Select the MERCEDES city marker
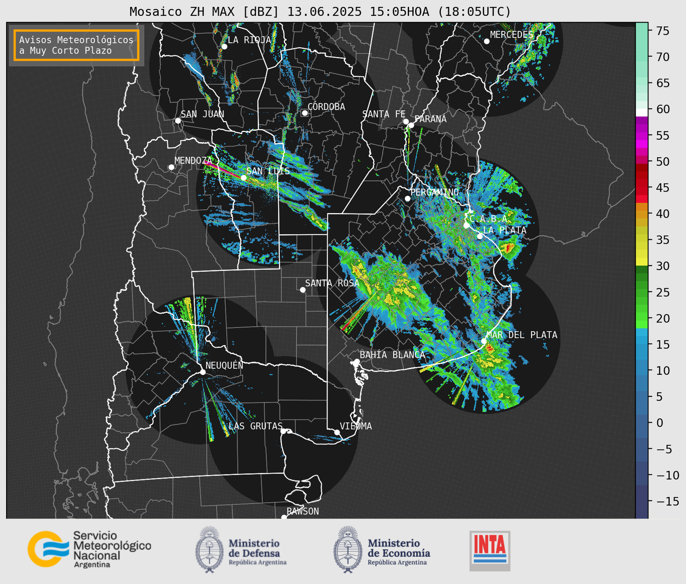Screen dimensions: 686x584 click(x=487, y=41)
